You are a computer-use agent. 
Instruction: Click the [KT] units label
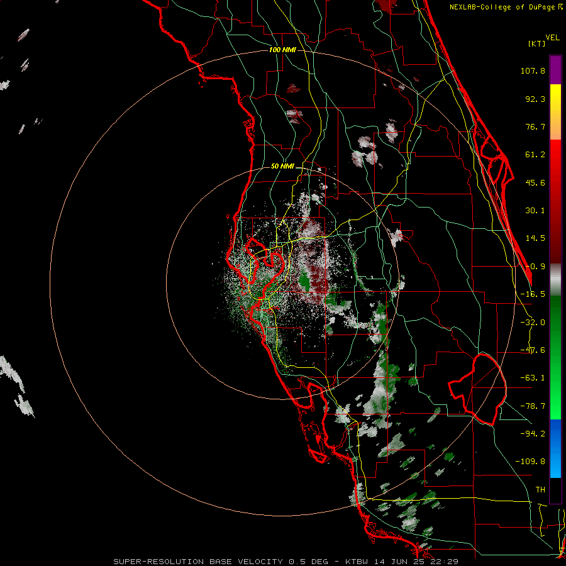(536, 43)
